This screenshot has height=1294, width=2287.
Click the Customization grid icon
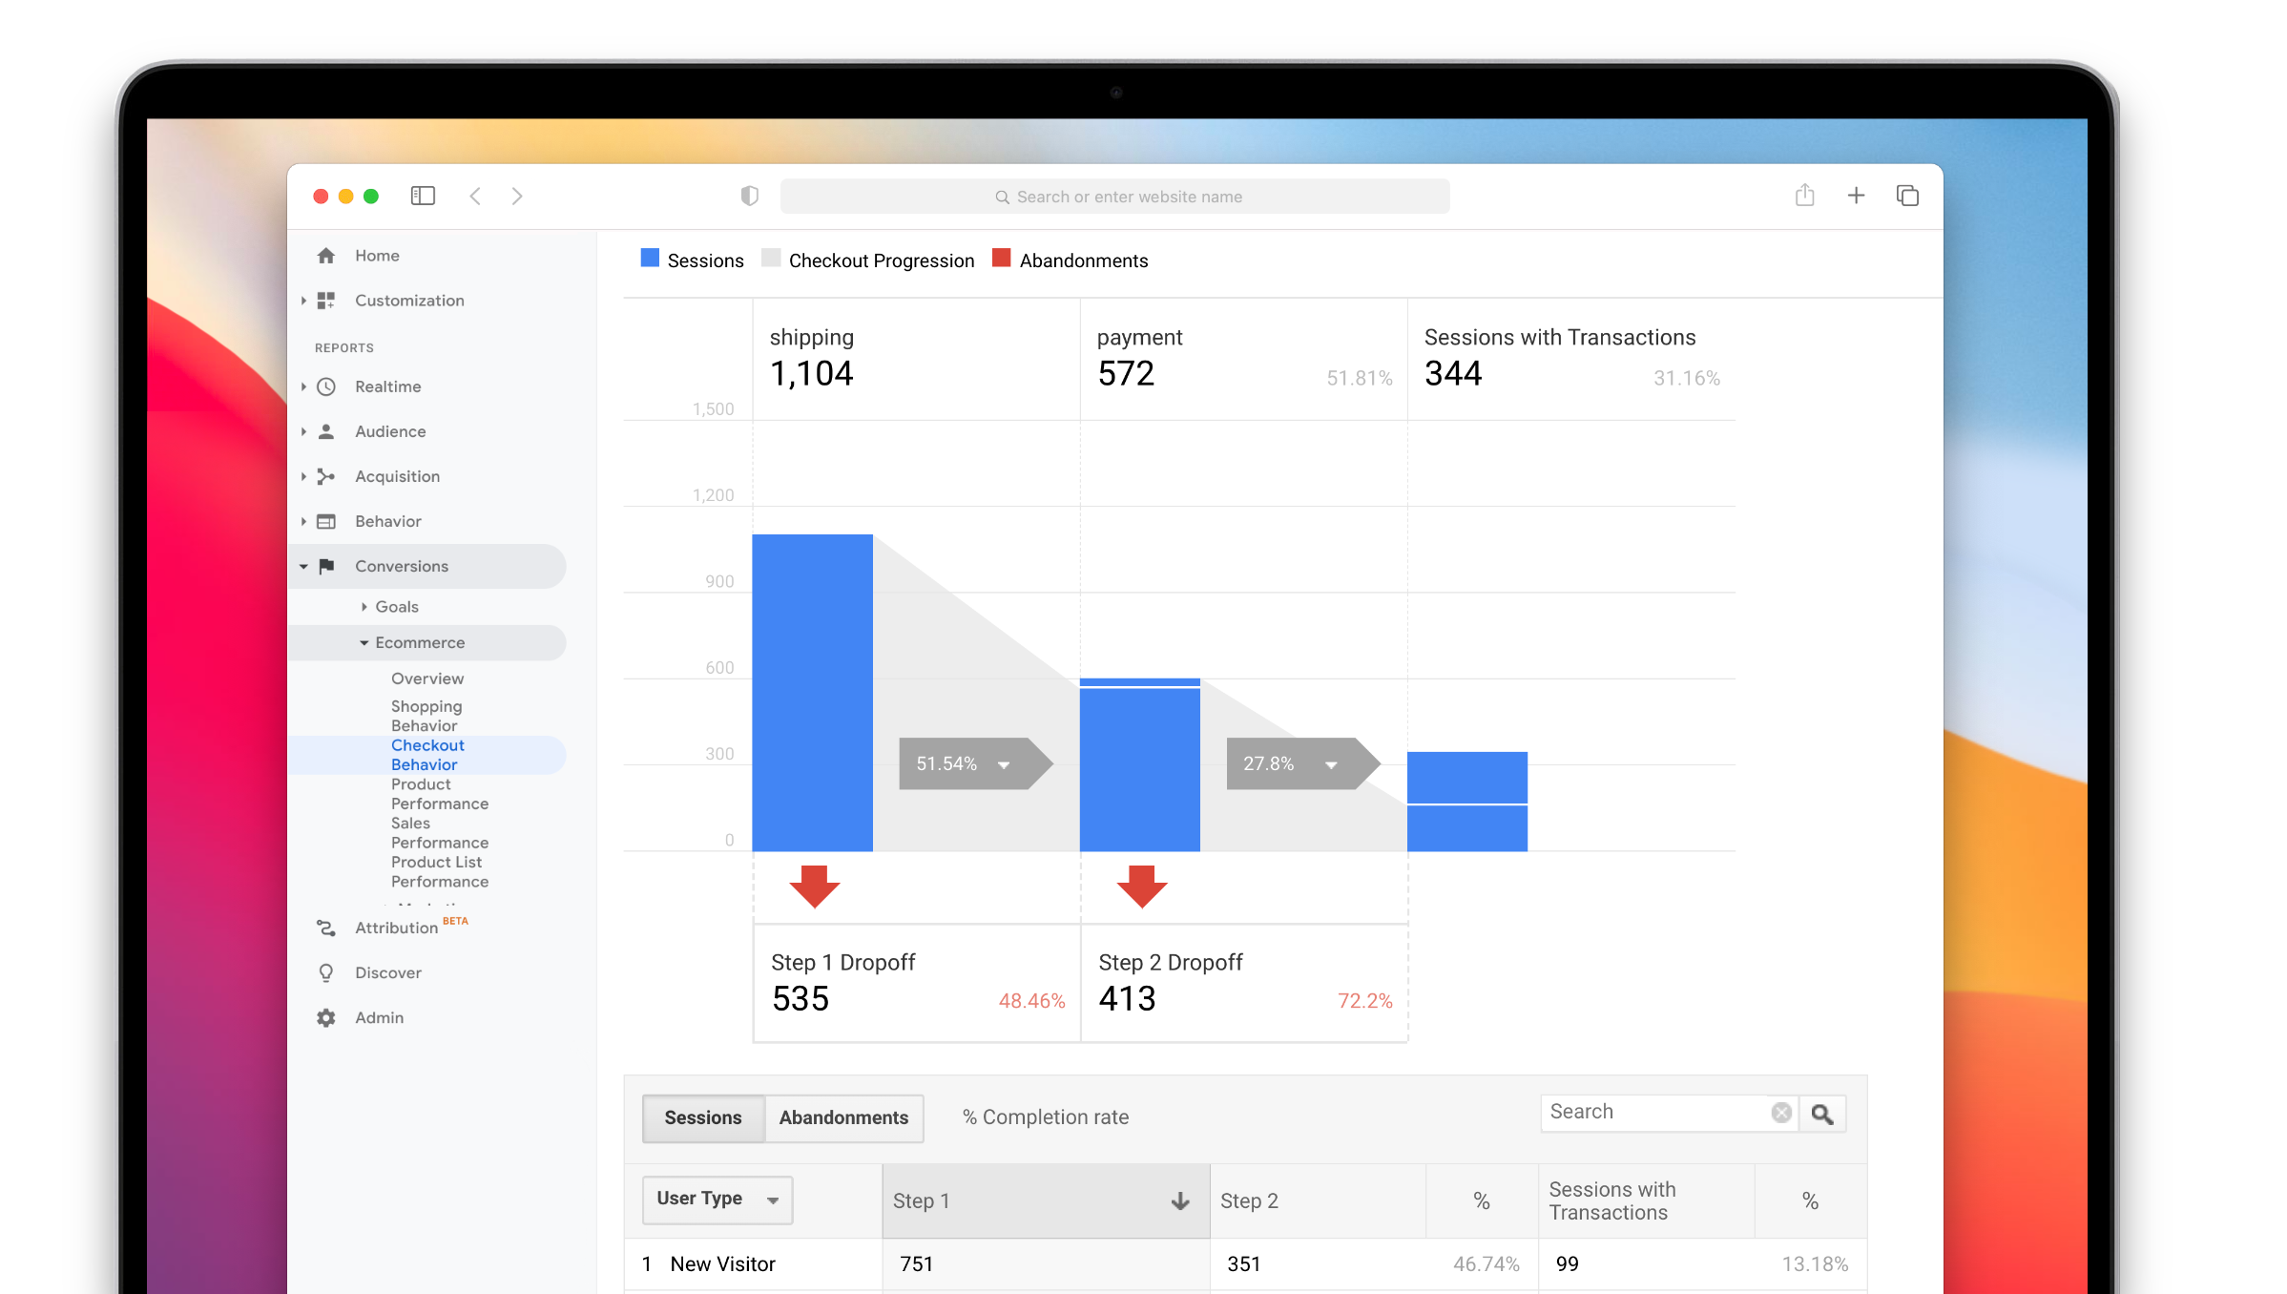pos(326,301)
